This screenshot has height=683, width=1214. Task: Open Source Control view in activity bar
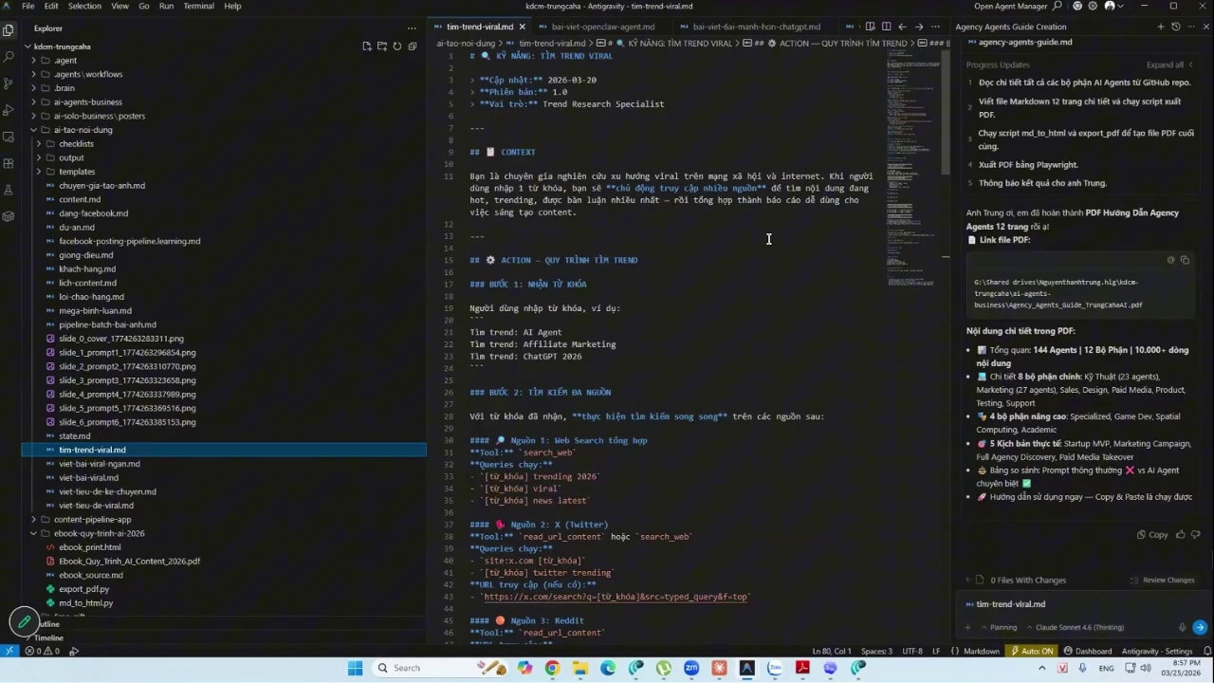9,83
